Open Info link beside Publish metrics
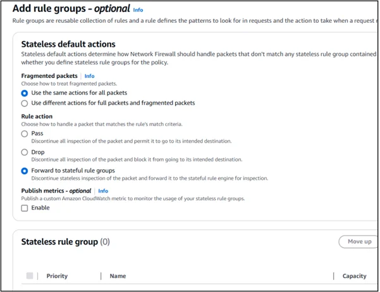380x292 pixels. pyautogui.click(x=103, y=191)
